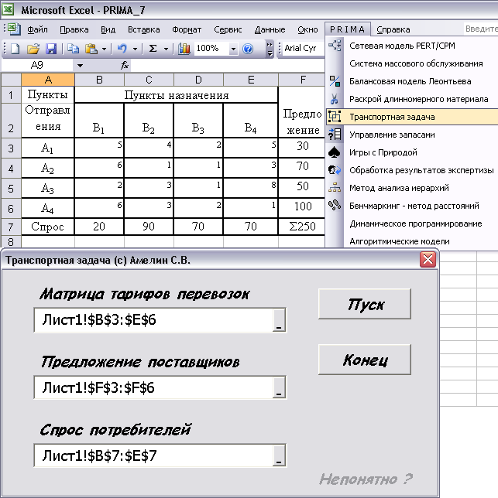Click the AutoSum sigma icon
This screenshot has width=498, height=498.
pos(153,49)
